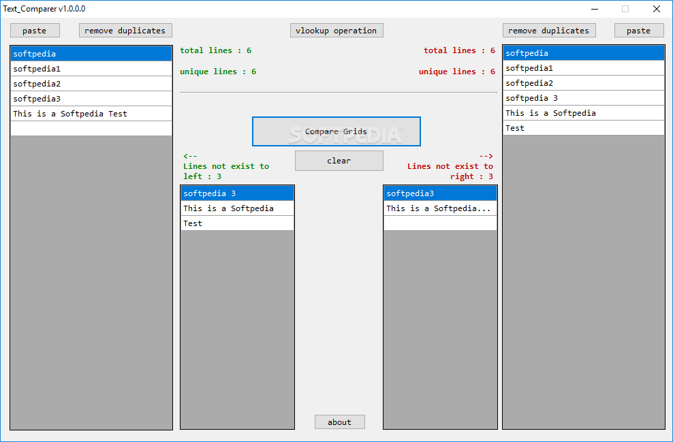673x442 pixels.
Task: Select 'softpedia 3' in left results list
Action: [x=237, y=193]
